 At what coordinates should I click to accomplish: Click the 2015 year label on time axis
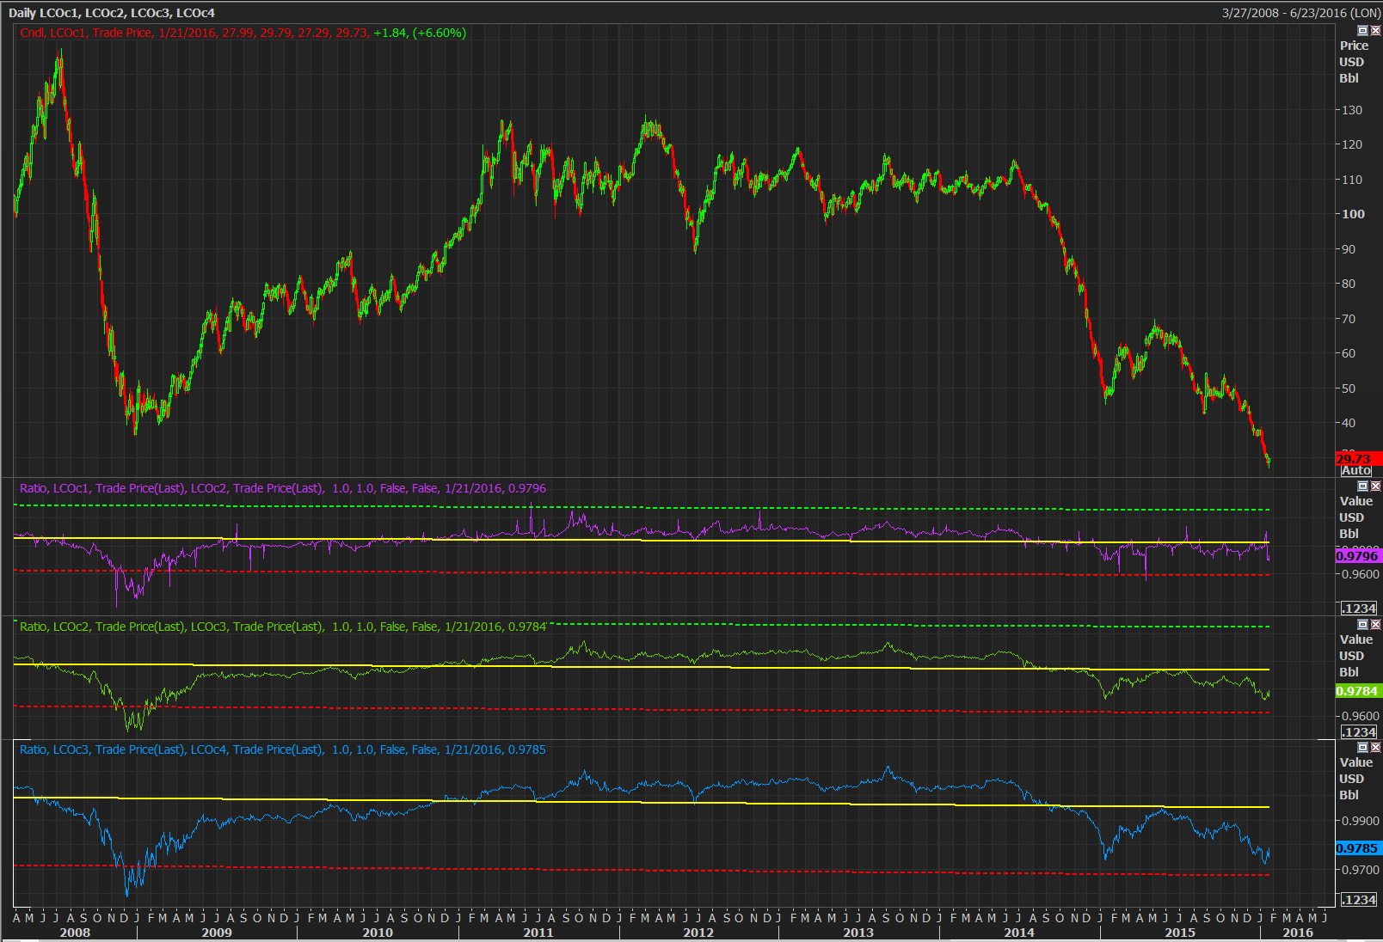tap(1180, 933)
